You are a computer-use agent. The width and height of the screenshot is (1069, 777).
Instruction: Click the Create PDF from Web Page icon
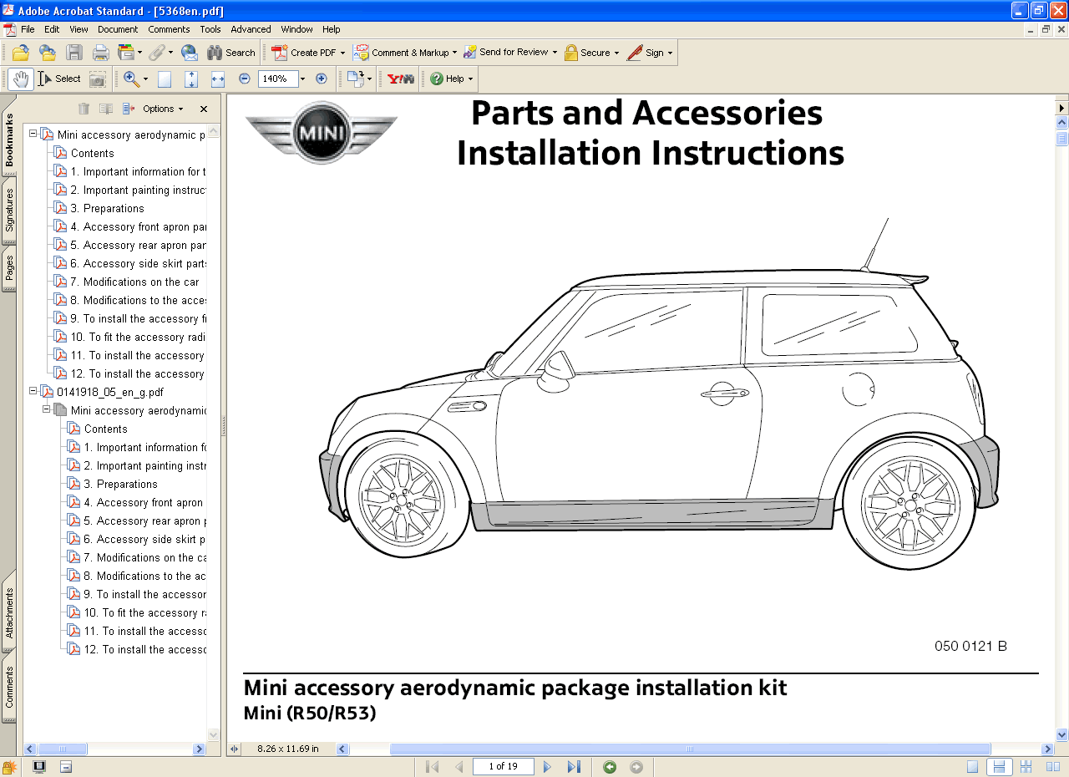click(48, 53)
